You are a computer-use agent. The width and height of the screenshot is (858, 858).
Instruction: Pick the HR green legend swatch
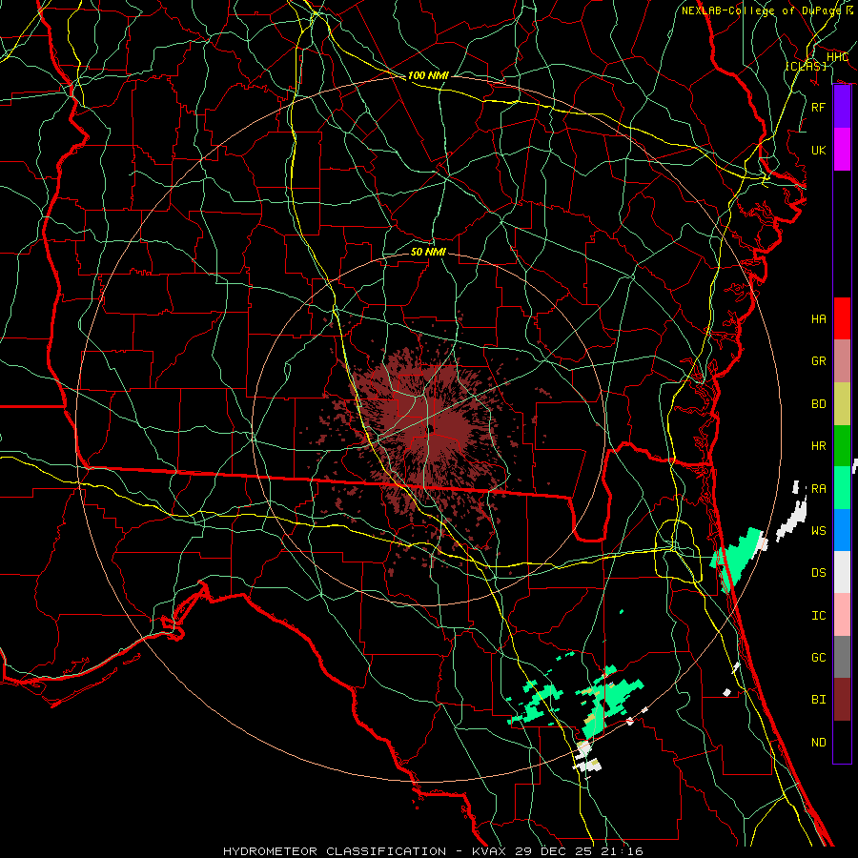point(842,446)
